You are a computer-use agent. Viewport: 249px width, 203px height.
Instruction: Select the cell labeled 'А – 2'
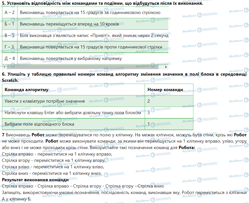pyautogui.click(x=10, y=12)
